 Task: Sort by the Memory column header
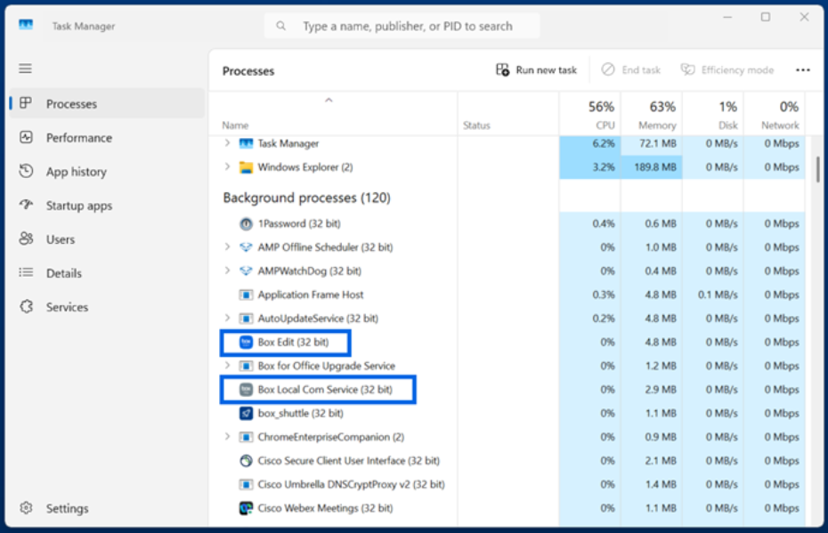[x=652, y=115]
